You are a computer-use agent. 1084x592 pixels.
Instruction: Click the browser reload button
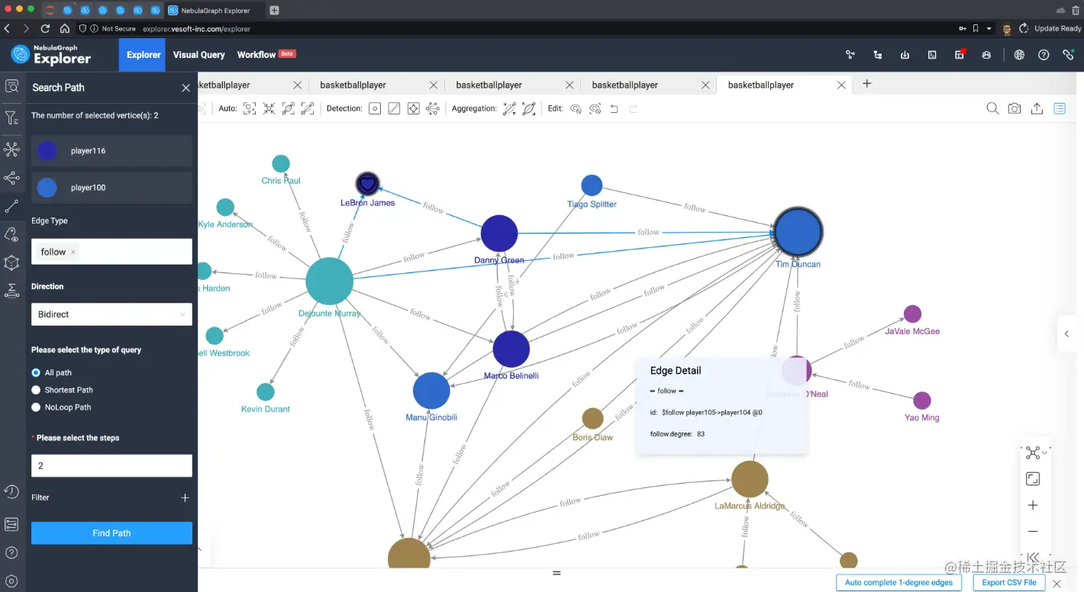(x=45, y=28)
